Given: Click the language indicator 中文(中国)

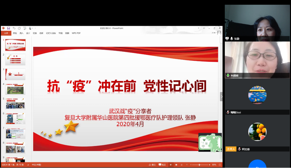Looking at the screenshot, I should pos(36,165).
